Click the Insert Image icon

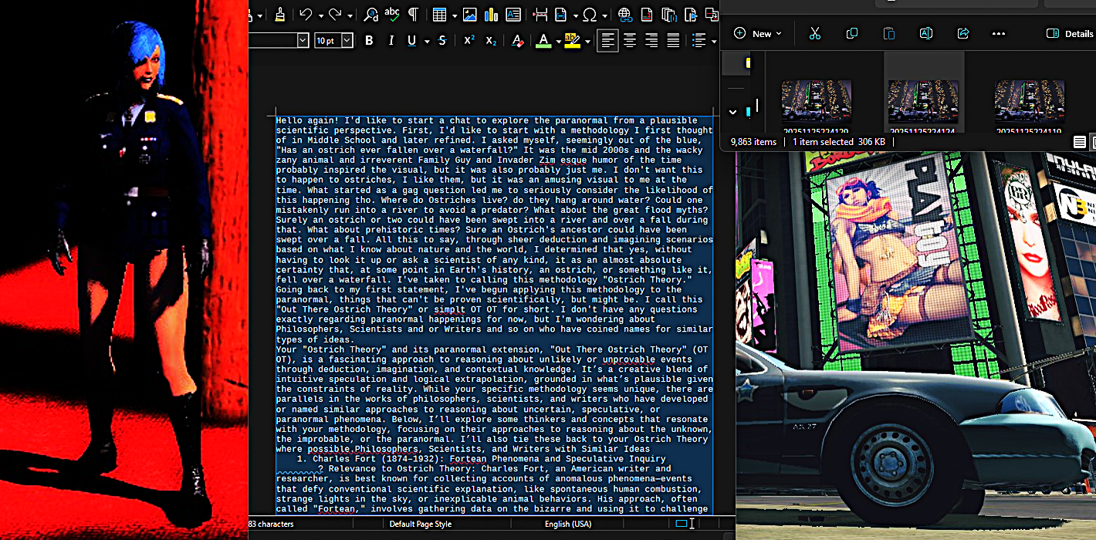pyautogui.click(x=469, y=14)
